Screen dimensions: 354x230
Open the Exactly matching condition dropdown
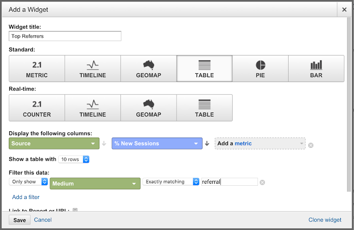coord(171,182)
